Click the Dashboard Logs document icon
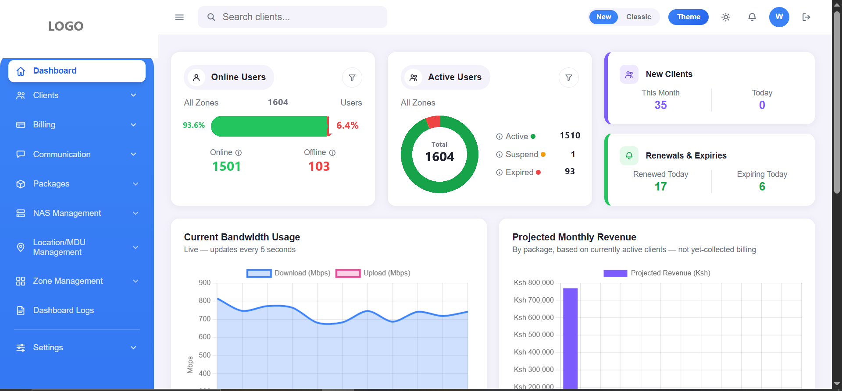The height and width of the screenshot is (391, 842). (x=21, y=310)
